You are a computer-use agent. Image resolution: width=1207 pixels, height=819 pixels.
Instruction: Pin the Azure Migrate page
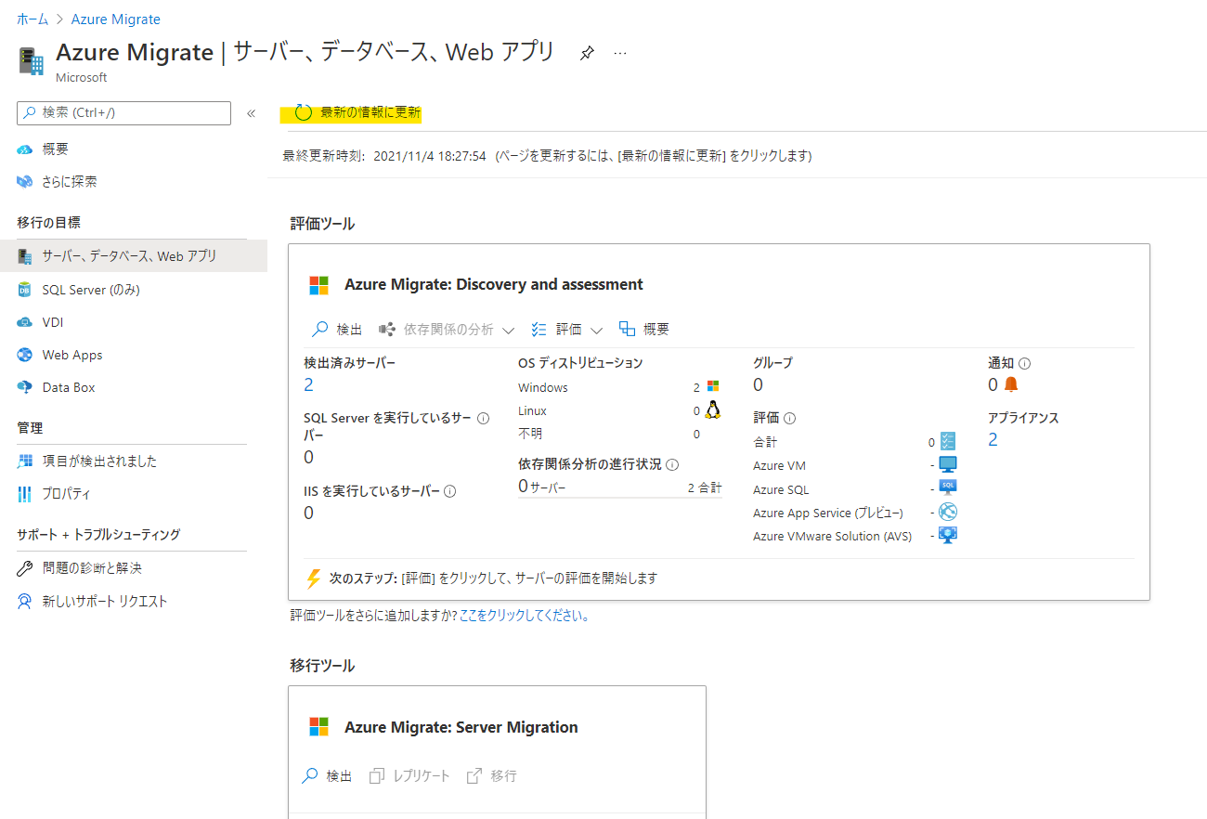(588, 53)
